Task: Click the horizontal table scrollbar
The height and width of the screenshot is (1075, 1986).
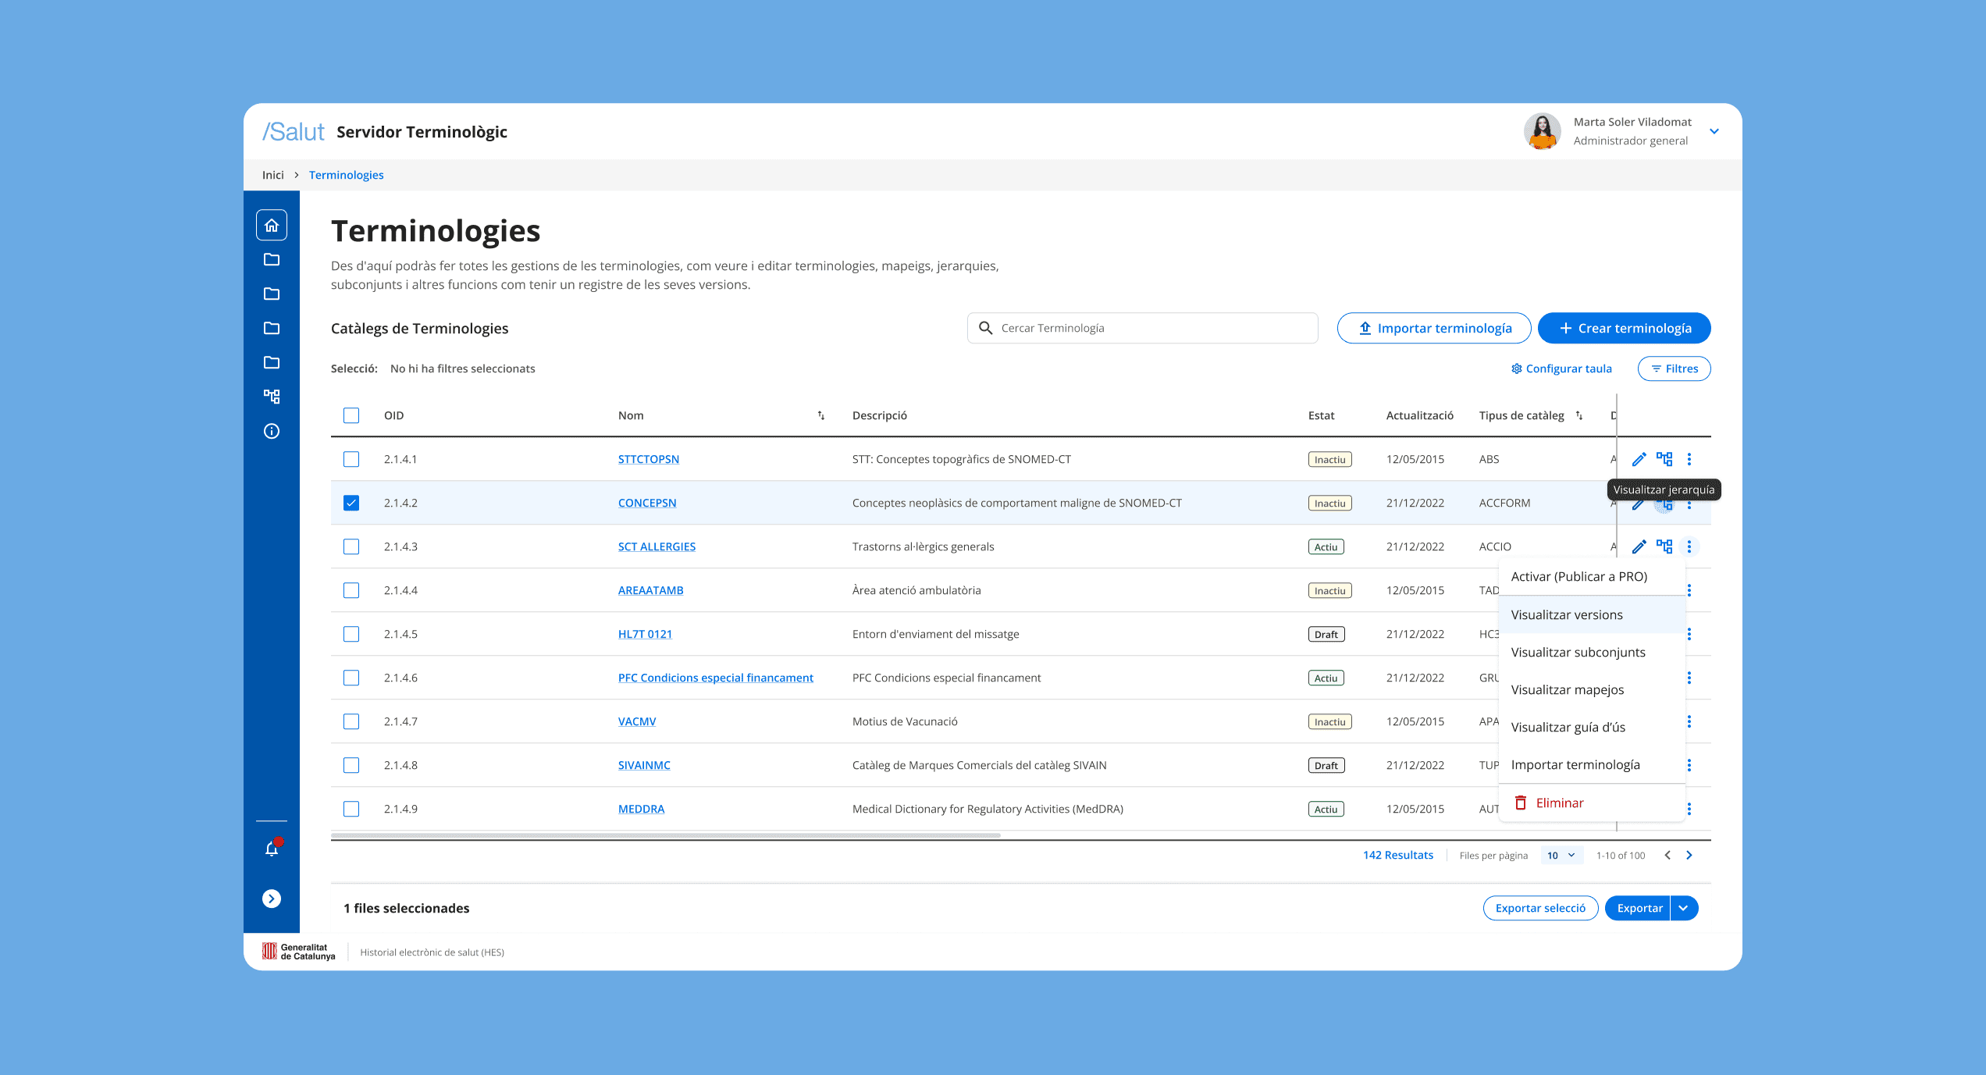Action: (665, 835)
